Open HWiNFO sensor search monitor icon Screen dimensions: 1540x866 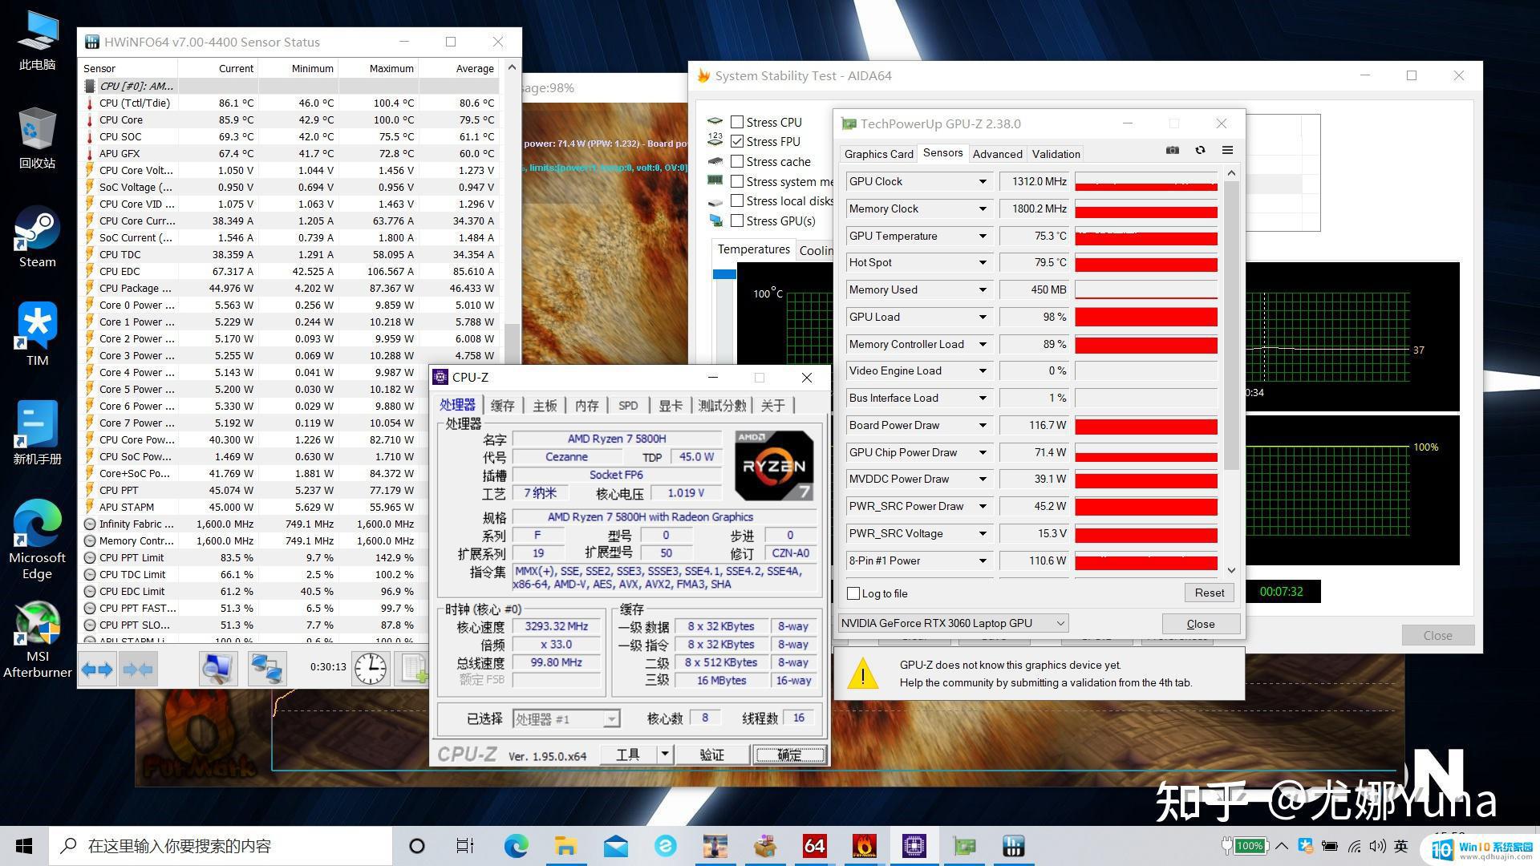pyautogui.click(x=217, y=669)
